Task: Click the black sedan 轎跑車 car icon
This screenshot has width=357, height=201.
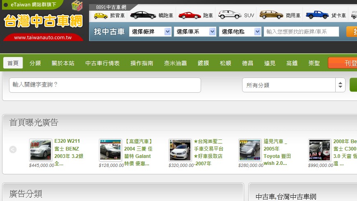Action: click(x=143, y=15)
